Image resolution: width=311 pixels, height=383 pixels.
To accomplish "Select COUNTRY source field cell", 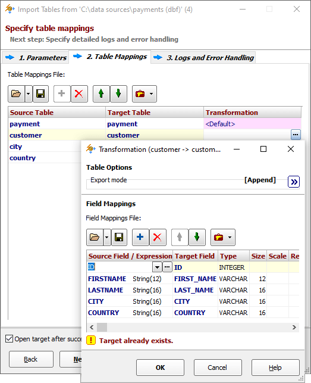I will tap(130, 313).
